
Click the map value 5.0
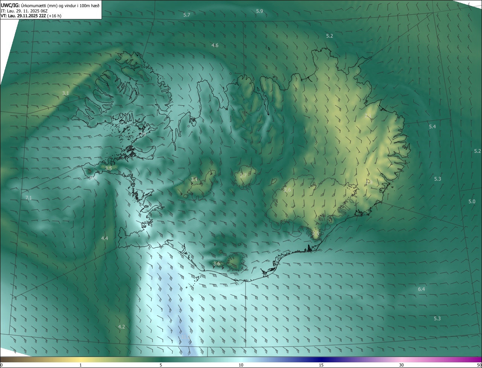click(x=472, y=202)
